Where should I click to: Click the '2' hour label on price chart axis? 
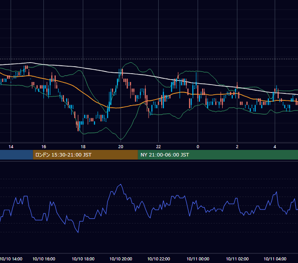coord(237,147)
